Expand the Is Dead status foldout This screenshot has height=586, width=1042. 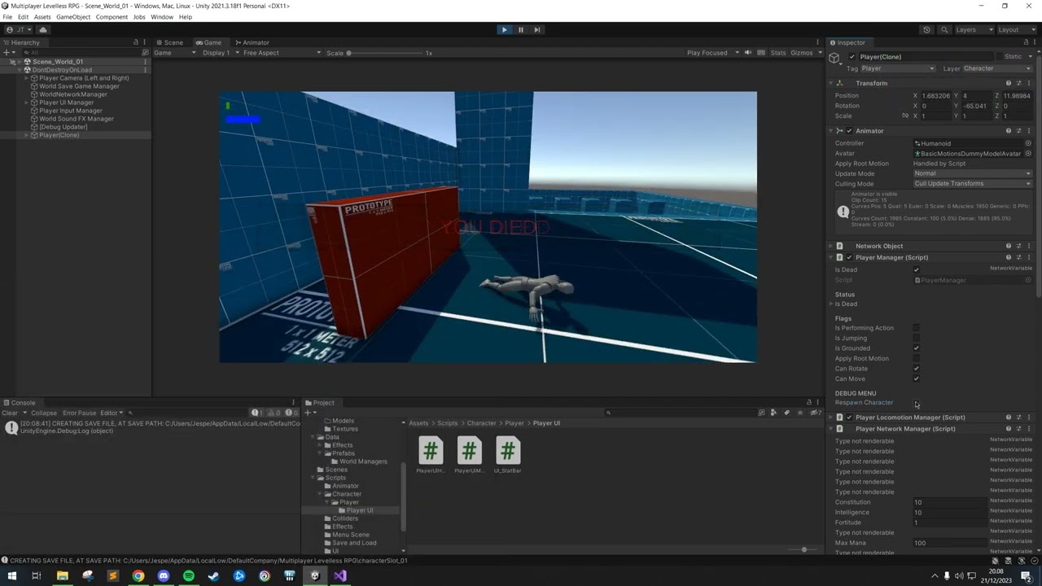(x=830, y=304)
